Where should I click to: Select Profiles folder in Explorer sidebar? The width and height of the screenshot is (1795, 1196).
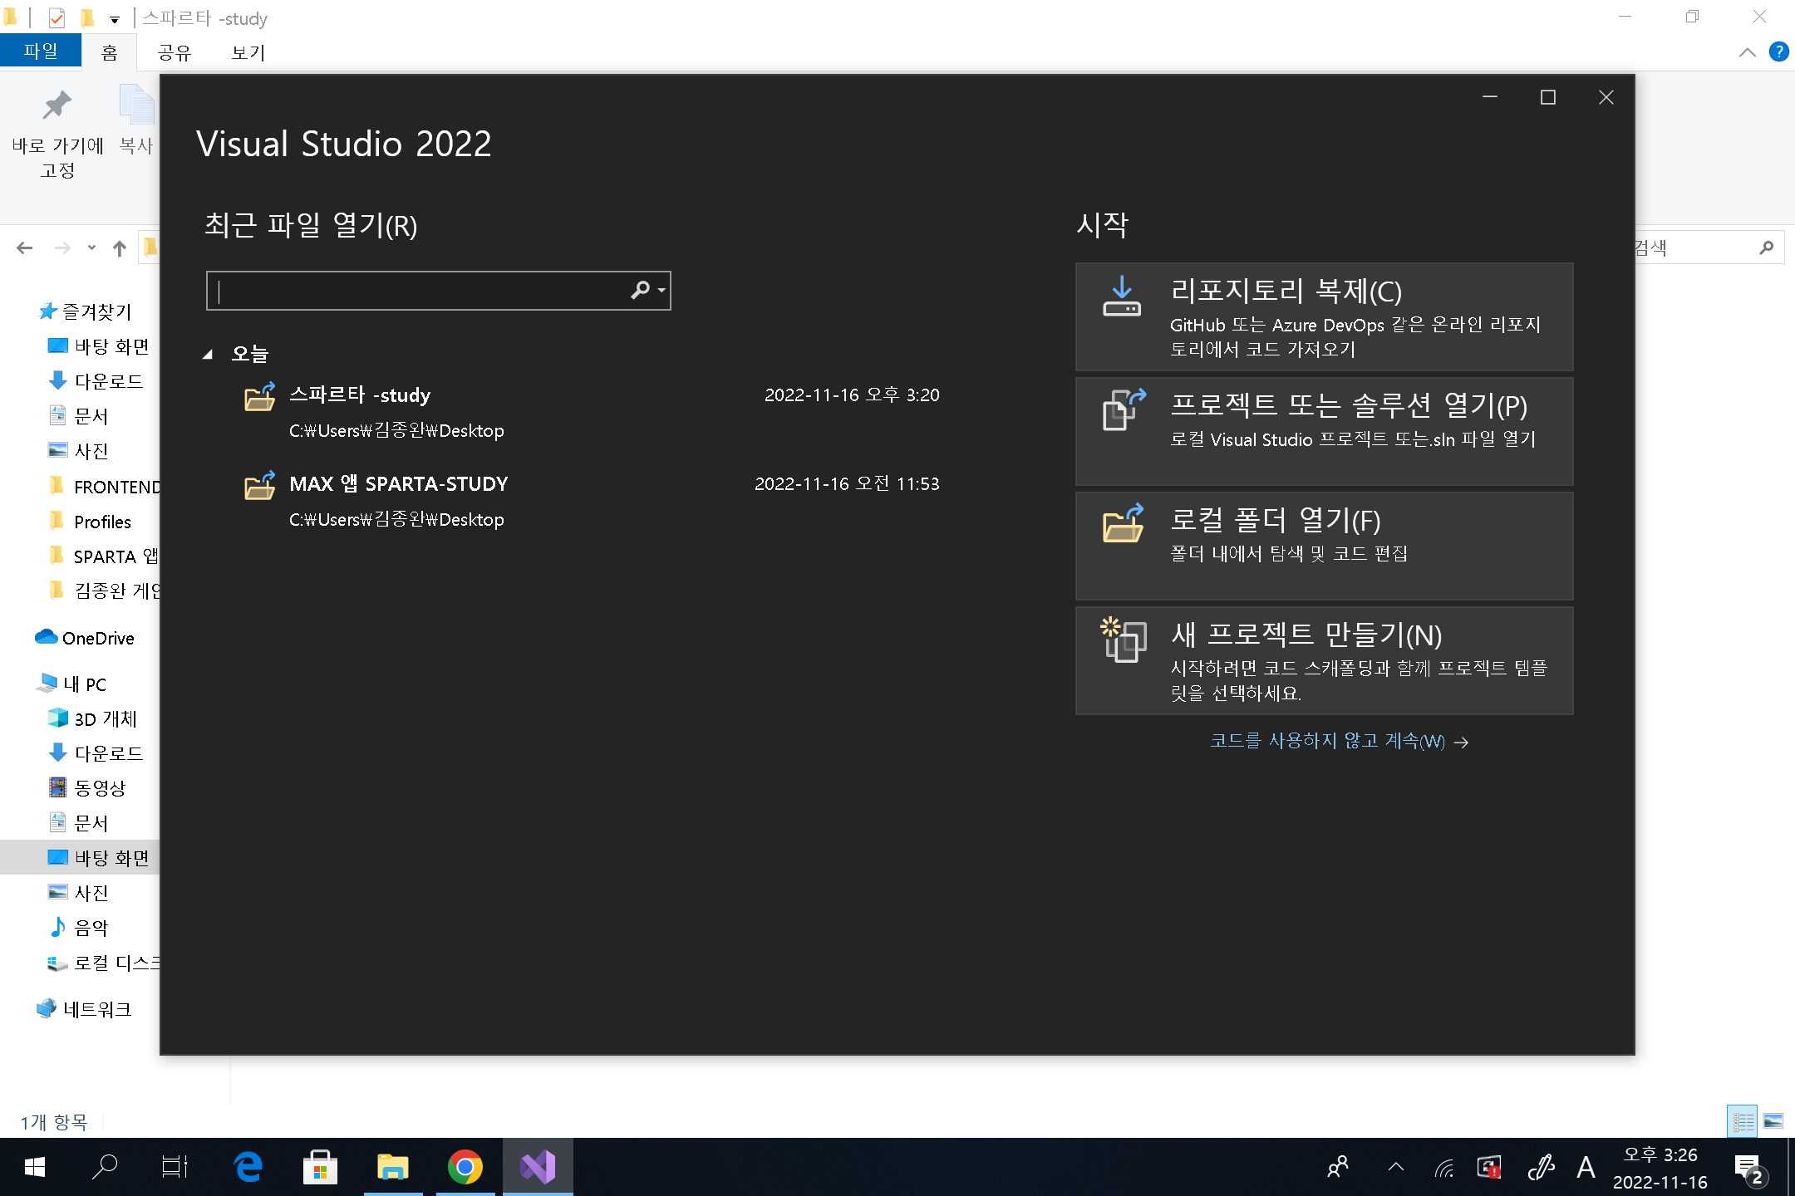pyautogui.click(x=102, y=522)
